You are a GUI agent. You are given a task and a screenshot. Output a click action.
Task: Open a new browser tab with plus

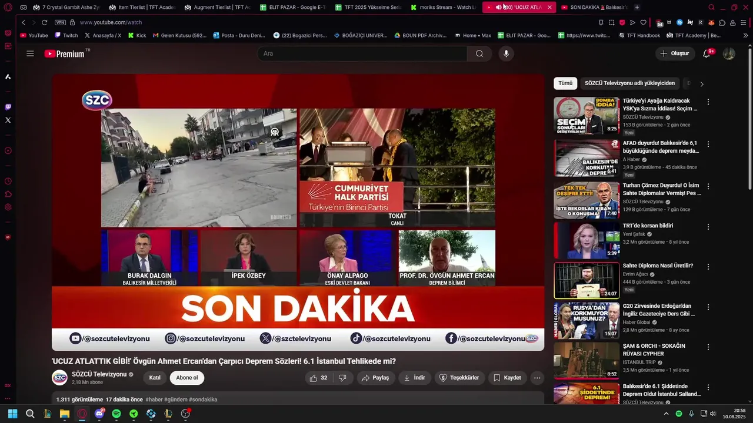click(637, 7)
